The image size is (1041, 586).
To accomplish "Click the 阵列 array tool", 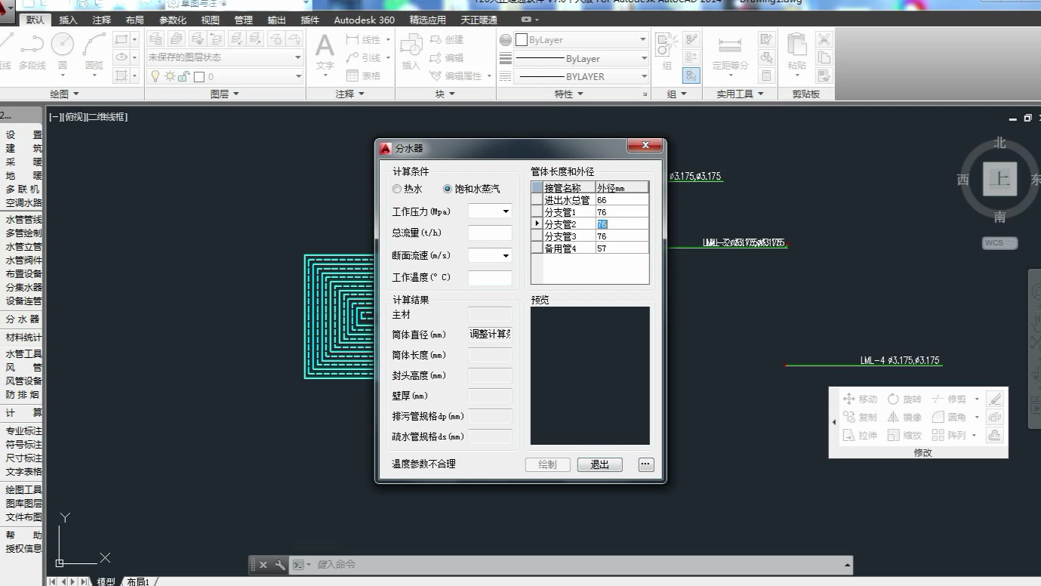I will pyautogui.click(x=949, y=435).
